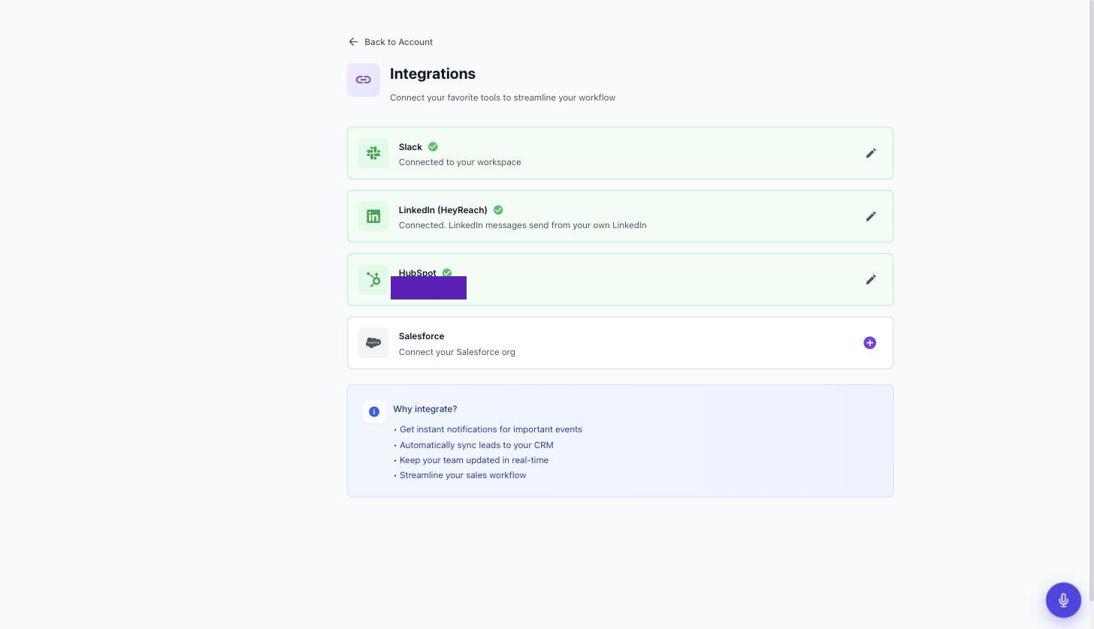Click "Get instant notifications for important events"

pos(491,429)
